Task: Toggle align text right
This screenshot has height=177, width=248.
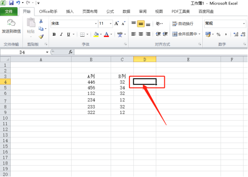Action: point(148,34)
